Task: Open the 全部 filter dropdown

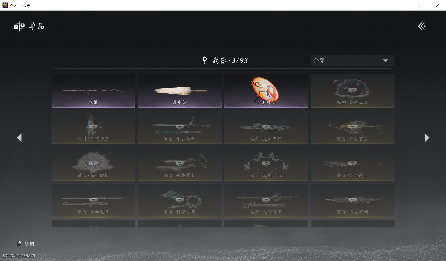Action: (352, 60)
